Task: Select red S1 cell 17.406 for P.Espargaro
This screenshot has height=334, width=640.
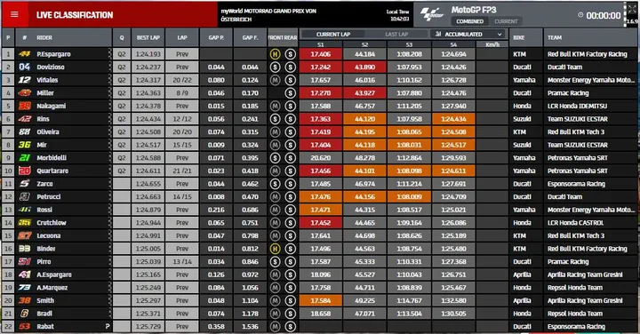Action: click(320, 54)
